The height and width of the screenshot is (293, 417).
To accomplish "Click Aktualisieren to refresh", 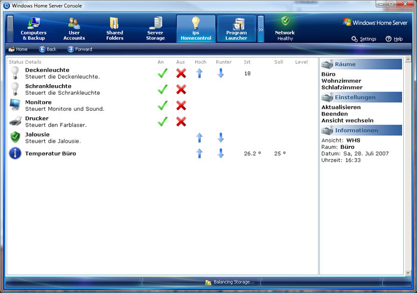I will click(x=341, y=107).
